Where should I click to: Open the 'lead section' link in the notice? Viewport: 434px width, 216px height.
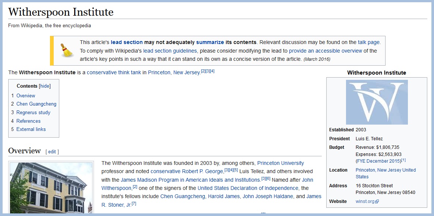point(127,43)
